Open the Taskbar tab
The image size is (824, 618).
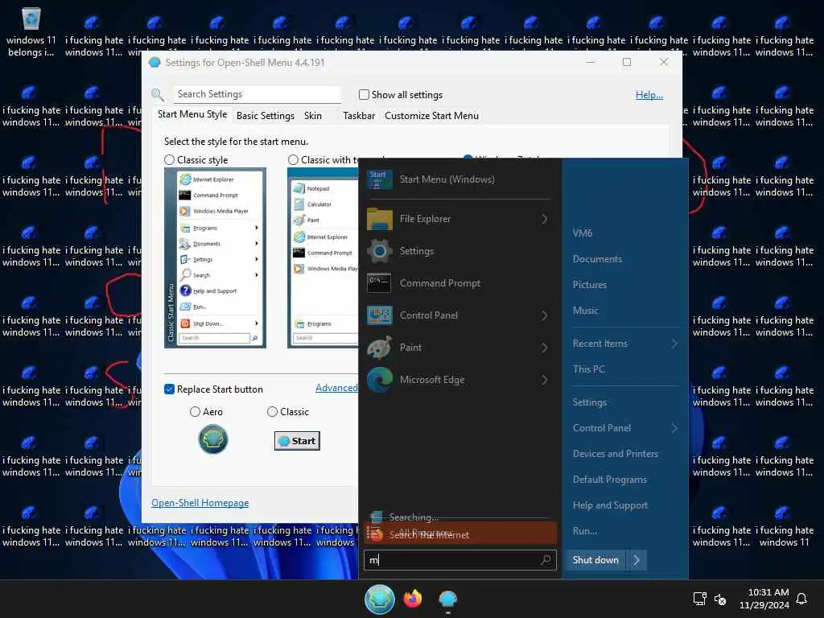click(x=359, y=116)
